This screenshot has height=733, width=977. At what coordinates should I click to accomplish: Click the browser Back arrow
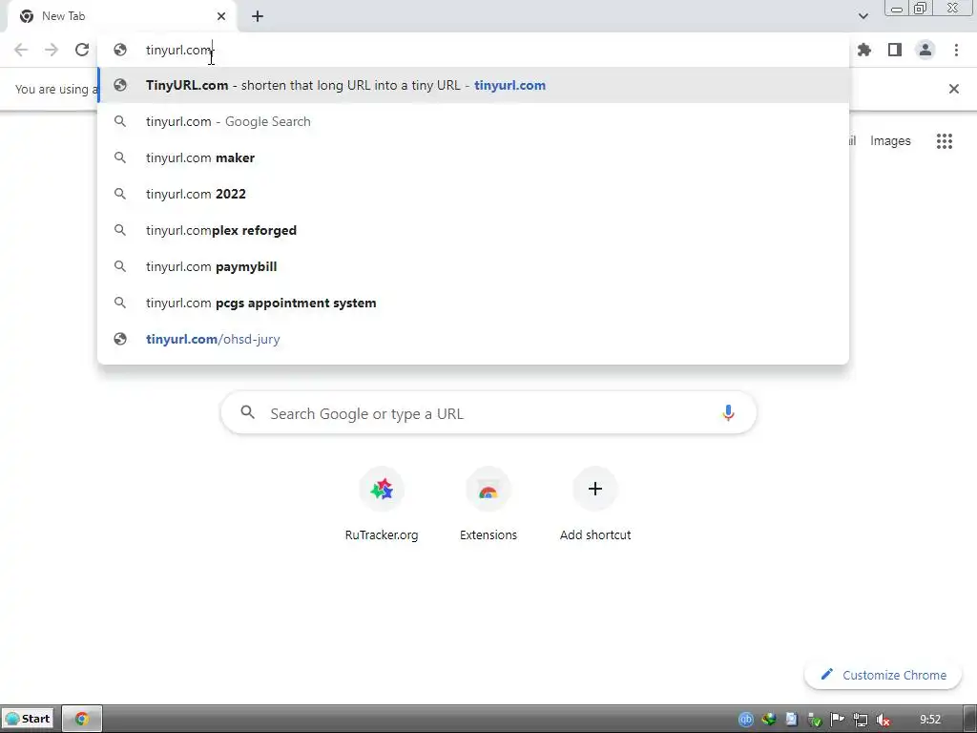[21, 50]
